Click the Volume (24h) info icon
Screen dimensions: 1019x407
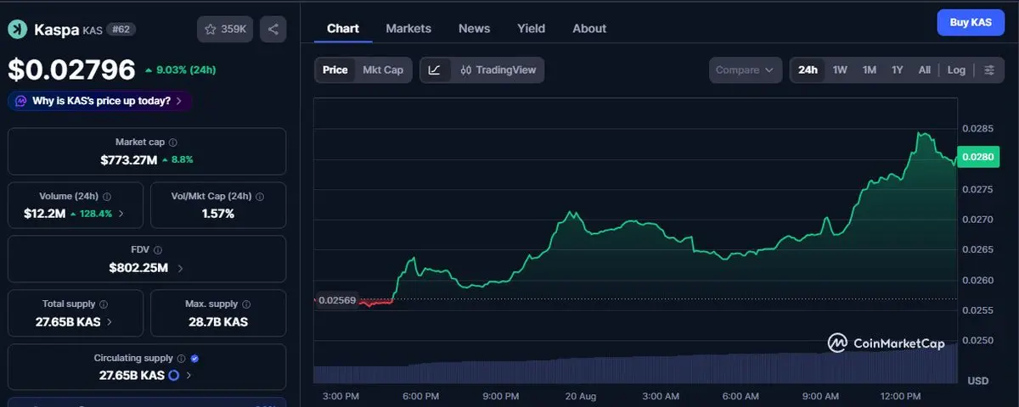(x=107, y=196)
